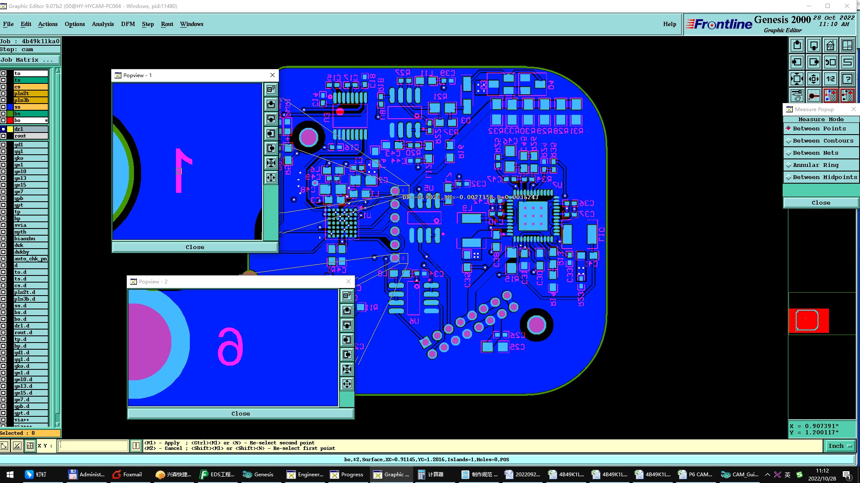Click zoom out icon in Popview 2
Screen dimensions: 860x483
pyautogui.click(x=347, y=384)
